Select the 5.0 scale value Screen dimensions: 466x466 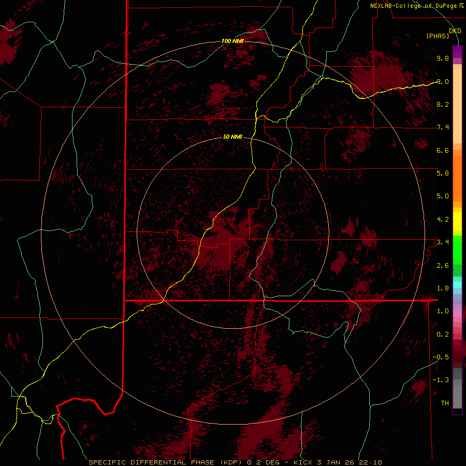coord(443,196)
